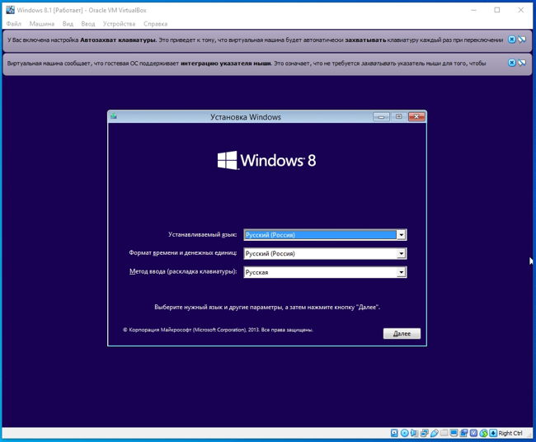Viewport: 536px width, 442px height.
Task: Click the "интеграцию указателя мыши" bold text
Action: click(x=226, y=63)
